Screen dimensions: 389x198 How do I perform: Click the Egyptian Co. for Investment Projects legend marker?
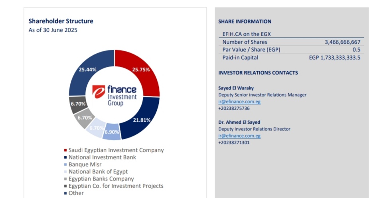65,186
